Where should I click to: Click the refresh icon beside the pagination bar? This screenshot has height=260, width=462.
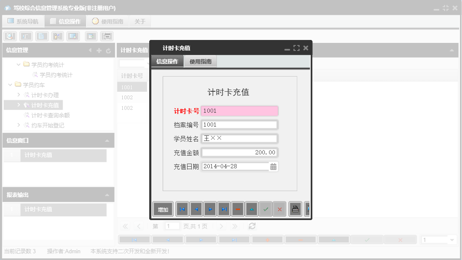[251, 226]
